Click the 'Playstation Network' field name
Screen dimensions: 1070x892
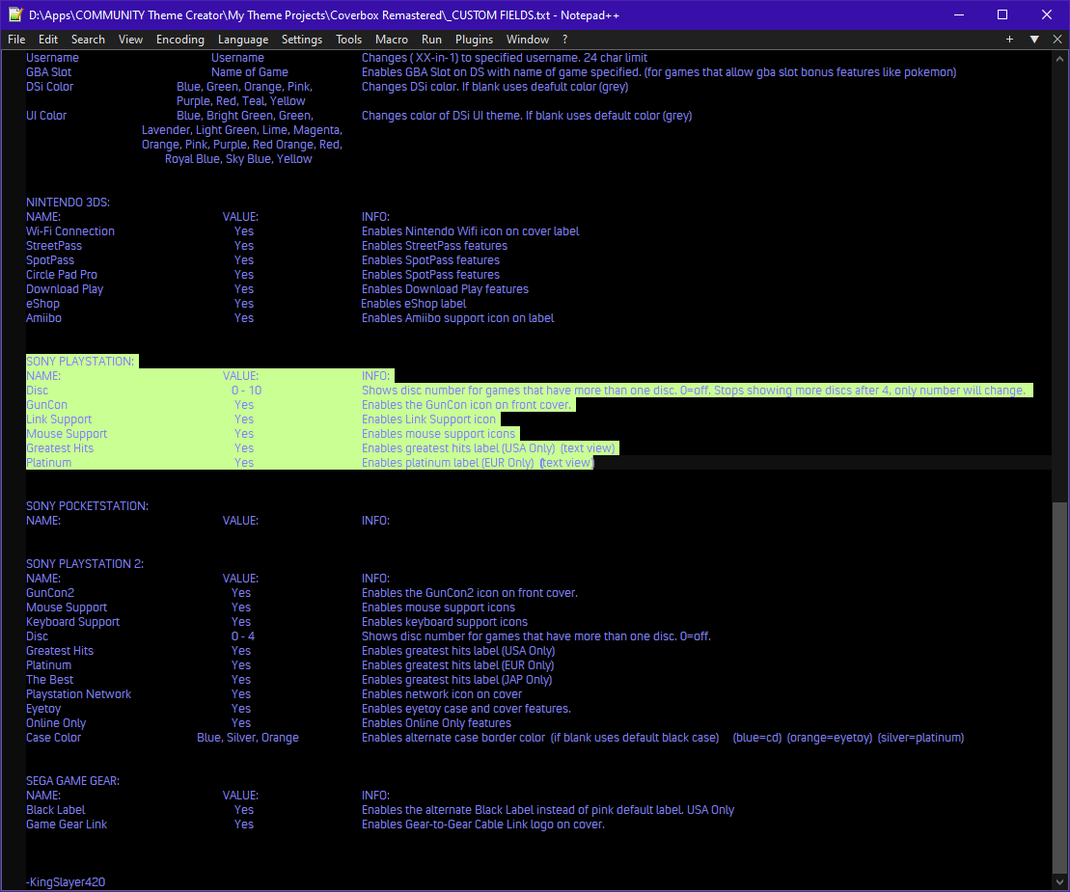point(78,694)
